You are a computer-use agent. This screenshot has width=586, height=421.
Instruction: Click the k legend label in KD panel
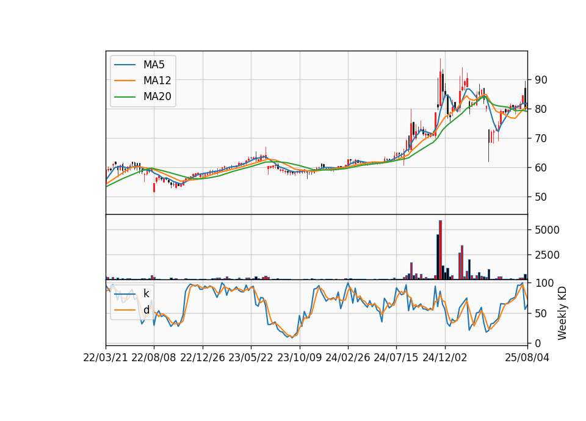point(146,293)
